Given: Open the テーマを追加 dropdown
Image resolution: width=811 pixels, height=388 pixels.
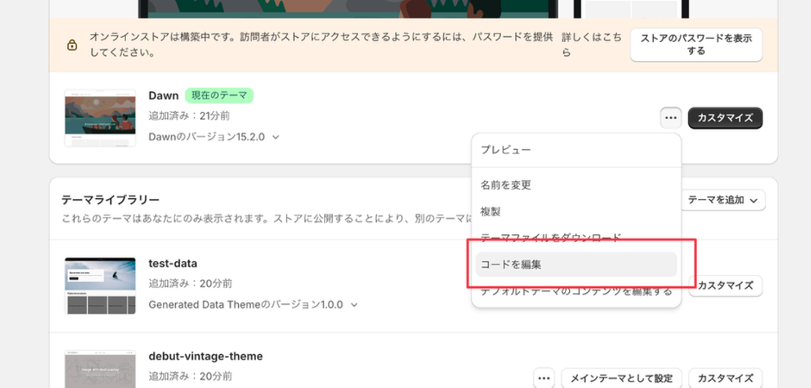Looking at the screenshot, I should point(723,200).
